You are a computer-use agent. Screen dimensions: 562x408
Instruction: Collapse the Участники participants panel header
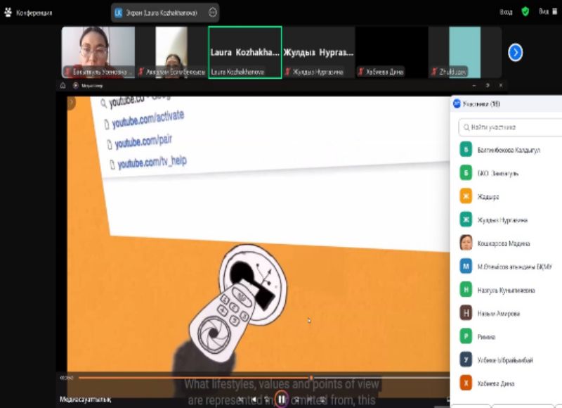click(x=478, y=103)
